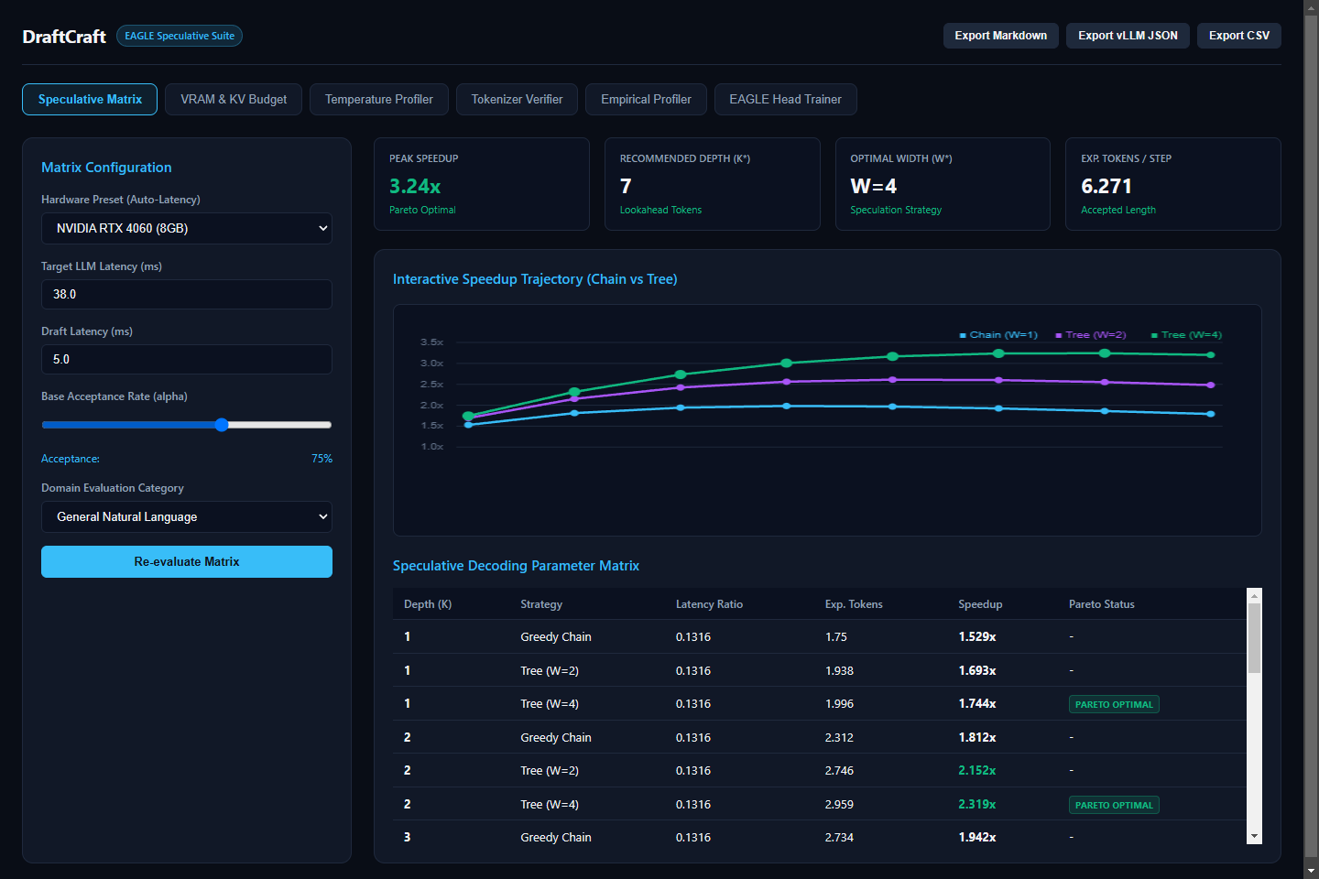
Task: Click the Pareto Status column header
Action: [1101, 604]
